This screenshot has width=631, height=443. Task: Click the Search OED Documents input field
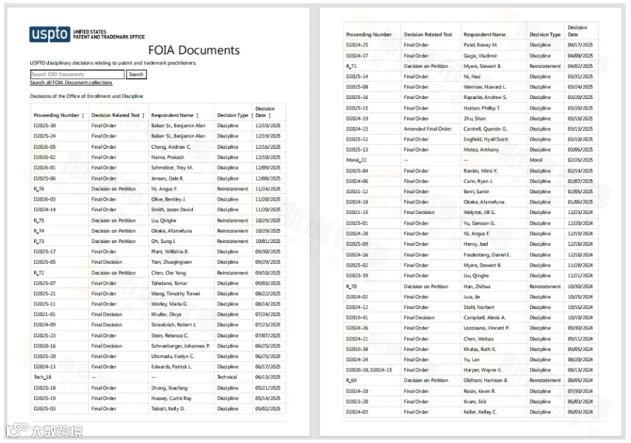click(77, 74)
